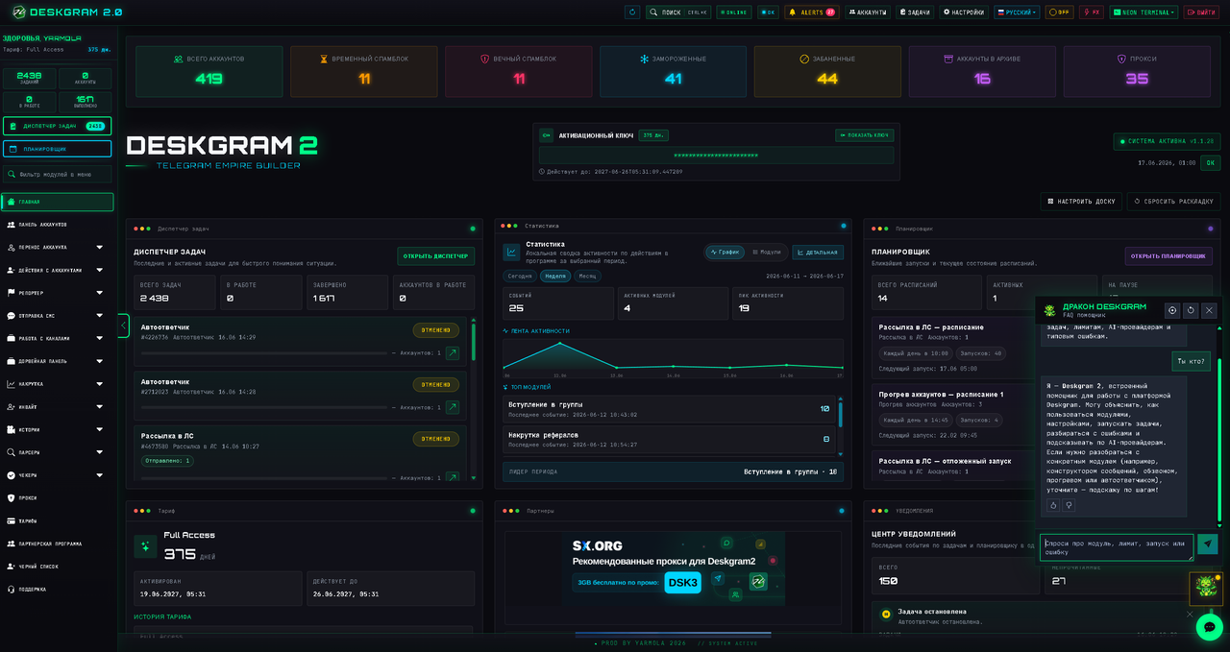Screen dimensions: 1230x652
Task: Click the task list green scrollbar
Action: [x=473, y=342]
